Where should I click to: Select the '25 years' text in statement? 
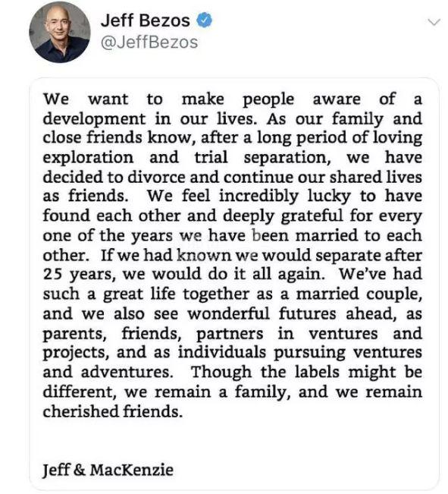(x=77, y=274)
